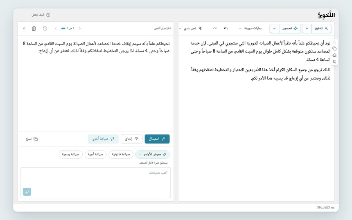Viewport: 352px width, 220px height.
Task: Click the sliders settings icon in side strip
Action: [334, 62]
